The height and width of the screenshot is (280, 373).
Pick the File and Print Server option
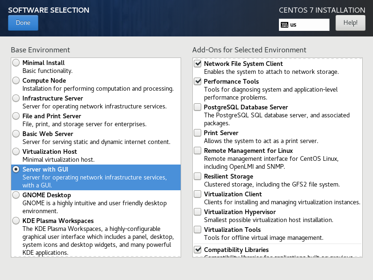(x=16, y=116)
